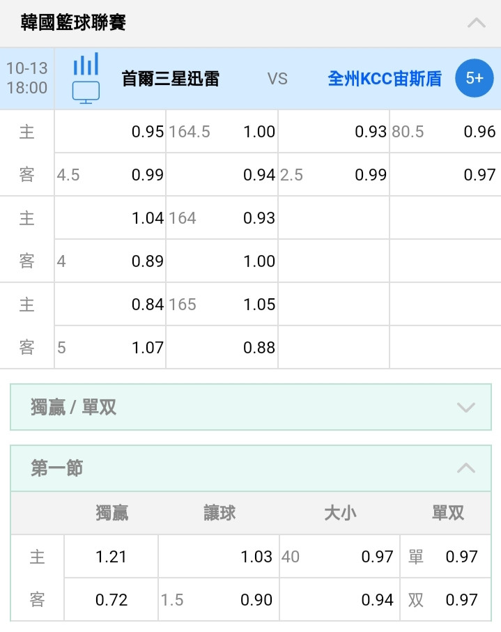Open the live stream monitor icon

click(86, 92)
